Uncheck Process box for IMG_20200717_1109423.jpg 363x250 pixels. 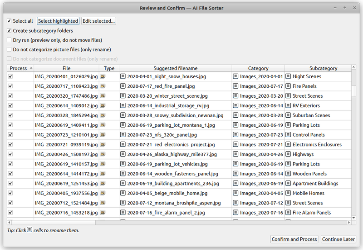pyautogui.click(x=10, y=86)
